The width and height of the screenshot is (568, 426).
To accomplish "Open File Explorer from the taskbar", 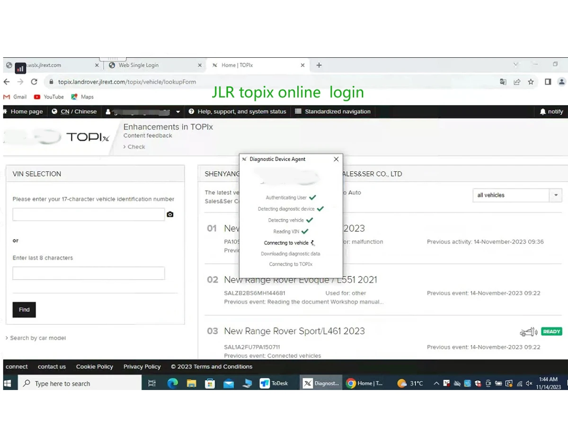I will 191,383.
